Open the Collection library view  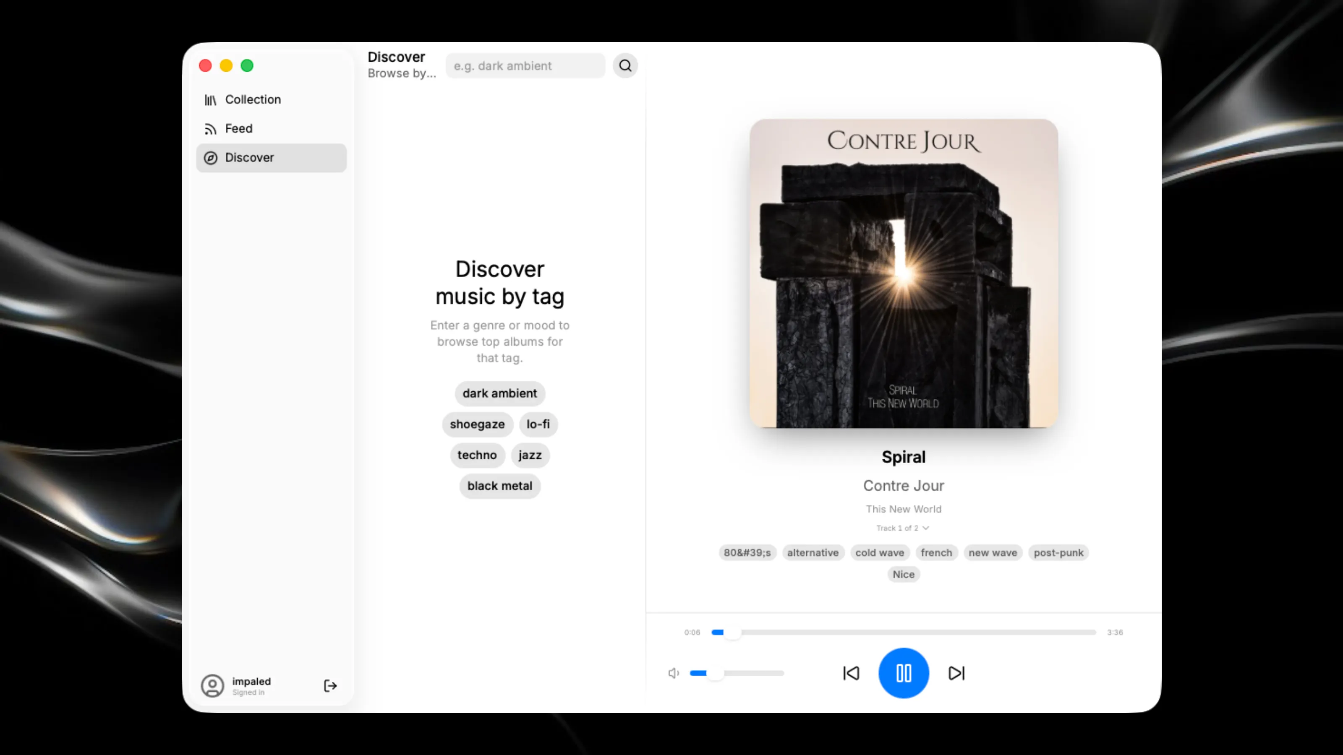[271, 99]
